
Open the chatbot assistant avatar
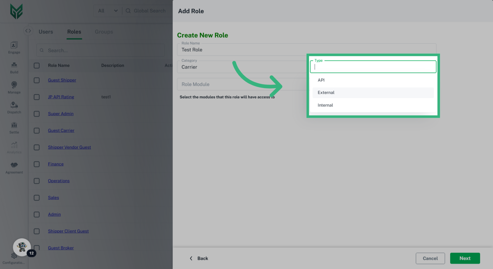(x=22, y=247)
